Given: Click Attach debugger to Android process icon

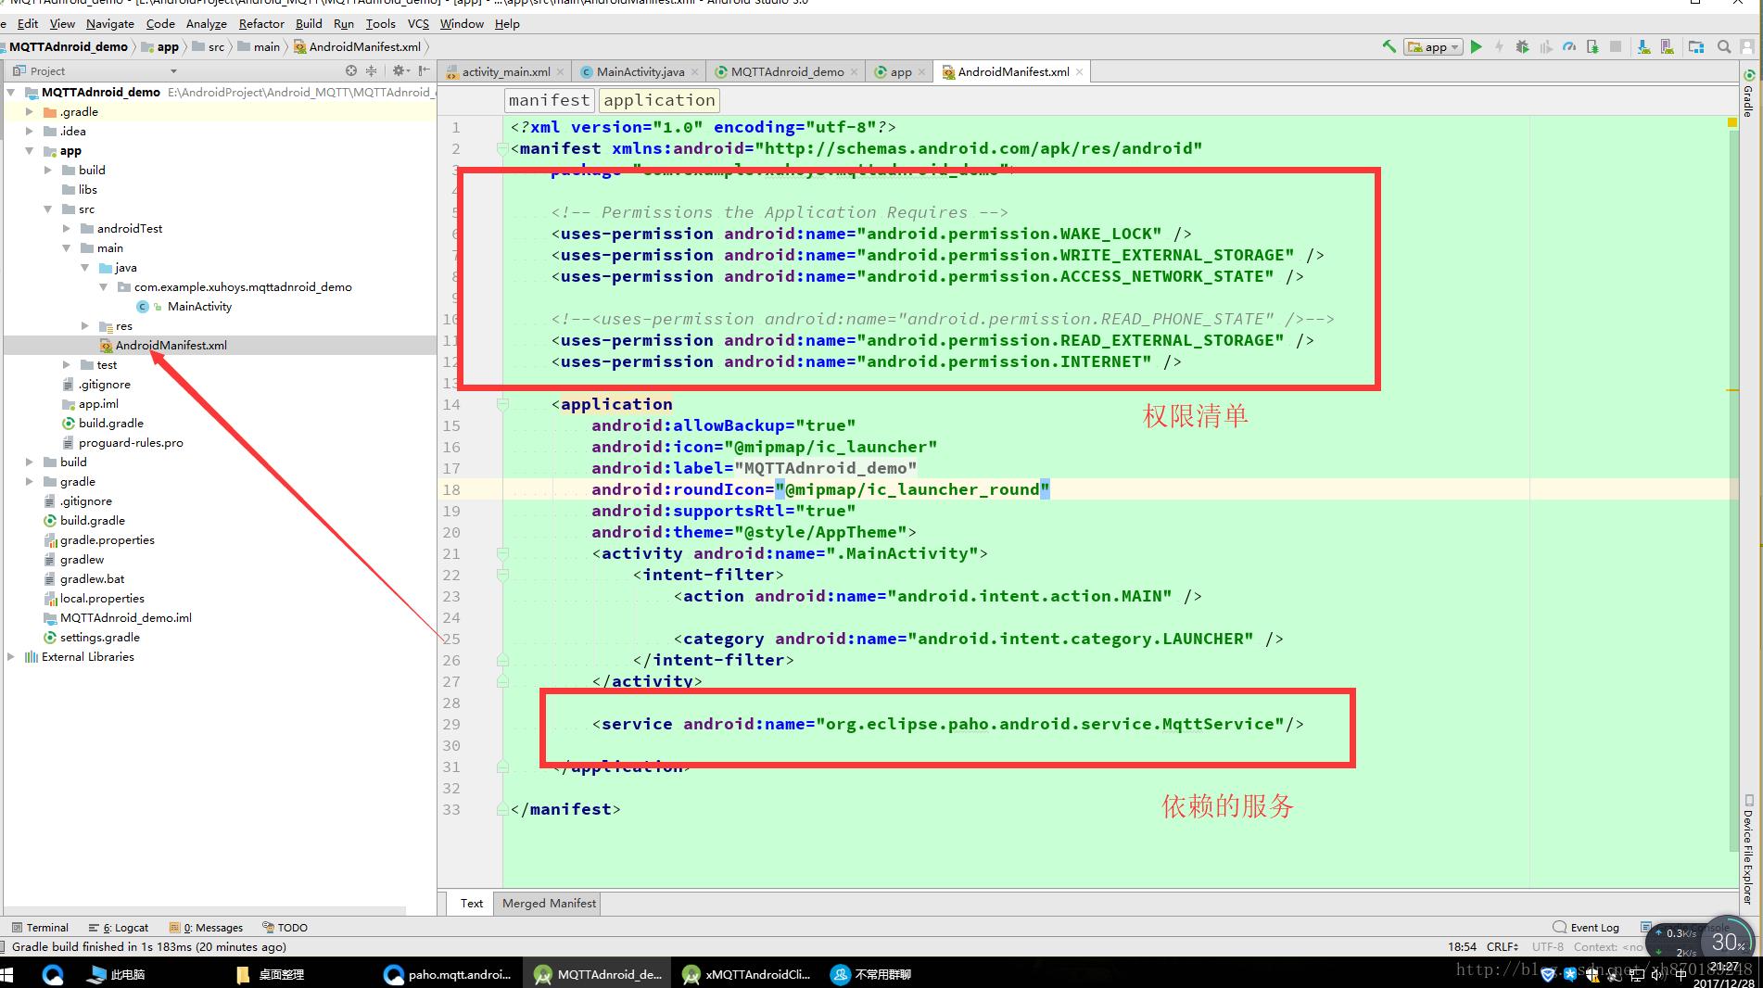Looking at the screenshot, I should click(x=1592, y=46).
